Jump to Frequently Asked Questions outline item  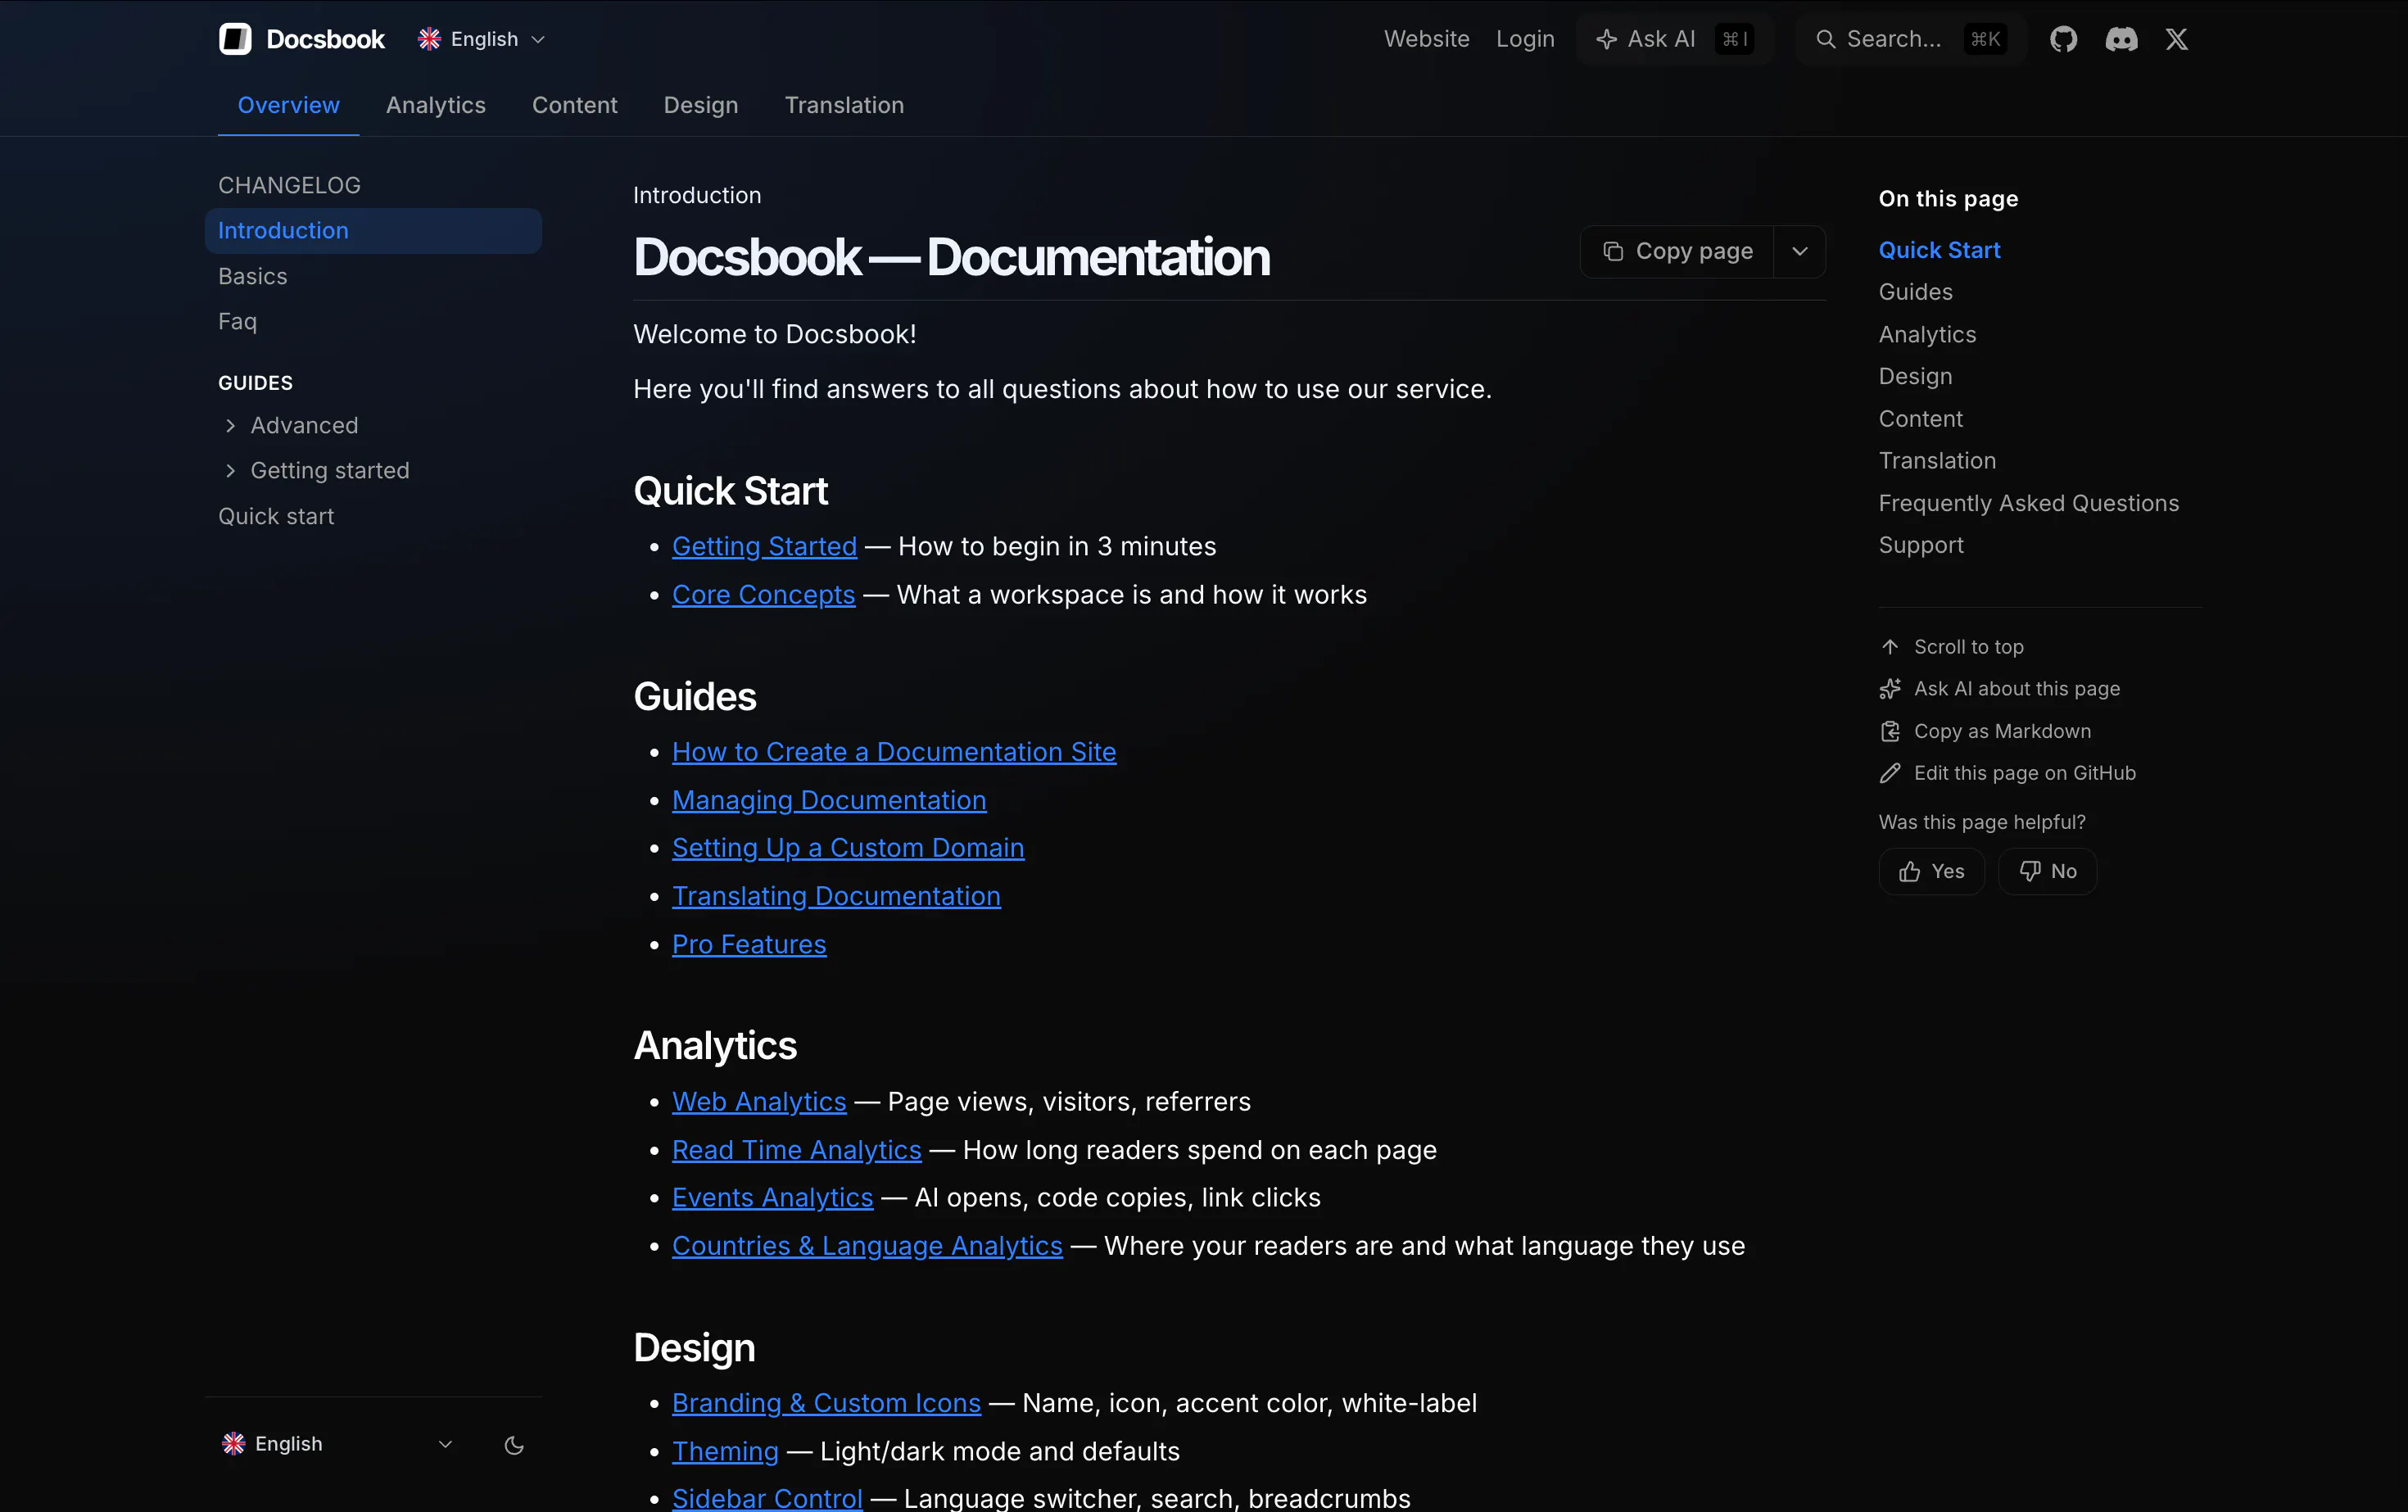2028,503
